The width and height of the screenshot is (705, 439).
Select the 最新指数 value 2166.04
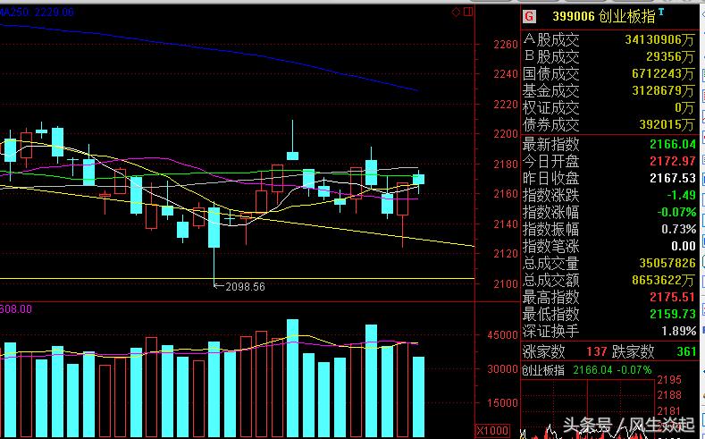672,144
